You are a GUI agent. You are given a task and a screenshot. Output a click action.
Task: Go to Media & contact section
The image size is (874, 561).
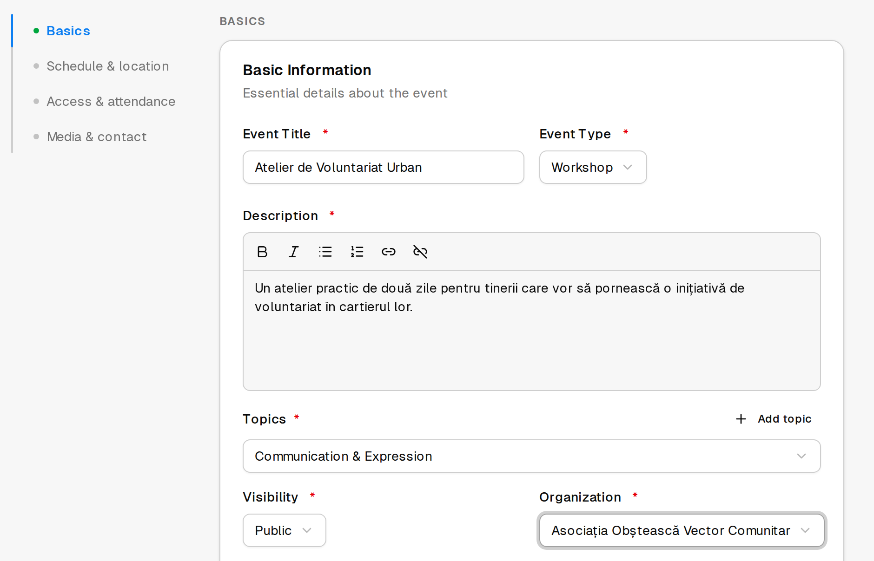click(97, 137)
